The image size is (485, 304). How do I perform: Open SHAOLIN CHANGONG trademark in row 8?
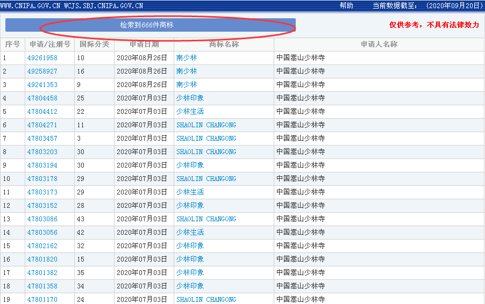point(206,152)
